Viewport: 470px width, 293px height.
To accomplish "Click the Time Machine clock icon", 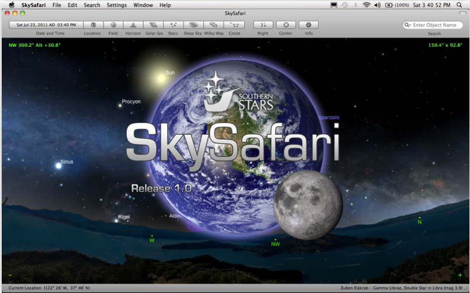I will 345,5.
